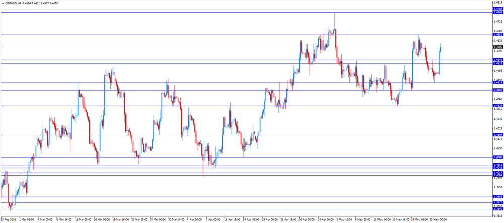This screenshot has width=504, height=223.
Task: Click the 11 Mar 08:00 time label
Action: [x=82, y=220]
